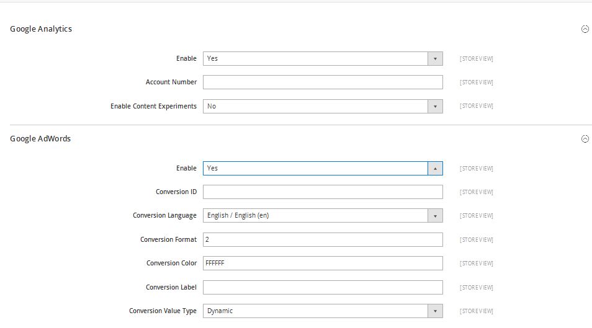Viewport: 592px width, 328px height.
Task: Click the Conversion Language field label
Action: pyautogui.click(x=164, y=216)
